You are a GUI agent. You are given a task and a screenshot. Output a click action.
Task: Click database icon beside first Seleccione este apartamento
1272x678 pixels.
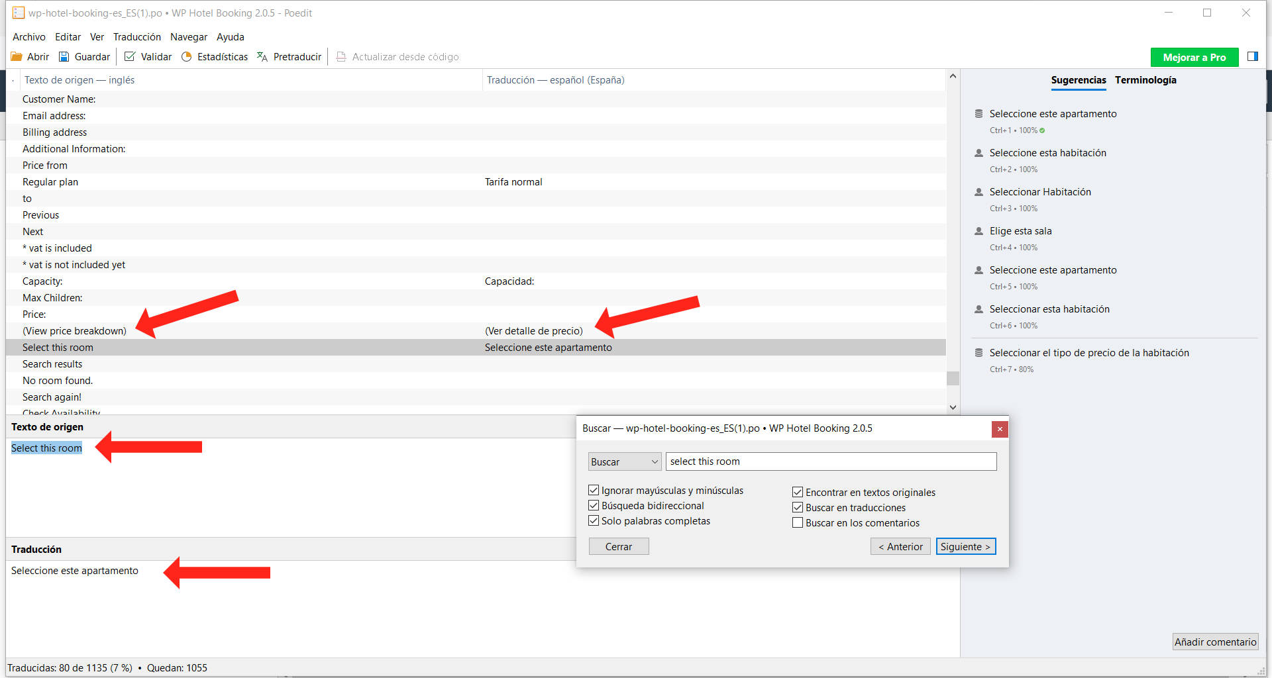pyautogui.click(x=979, y=114)
